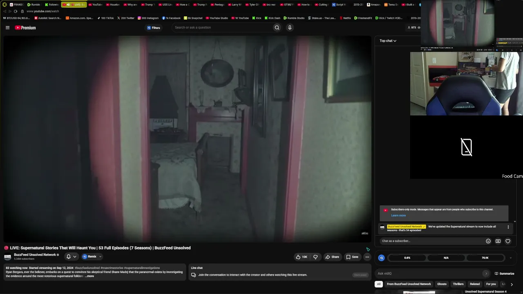Image resolution: width=523 pixels, height=294 pixels.
Task: Click the 0.6% vidIQ stat pill
Action: (407, 258)
